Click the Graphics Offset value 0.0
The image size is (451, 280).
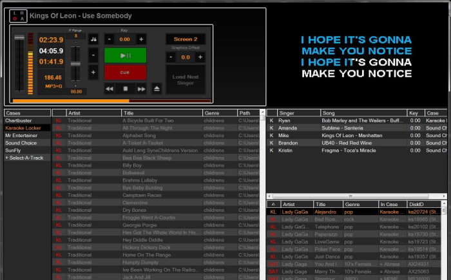coord(186,57)
